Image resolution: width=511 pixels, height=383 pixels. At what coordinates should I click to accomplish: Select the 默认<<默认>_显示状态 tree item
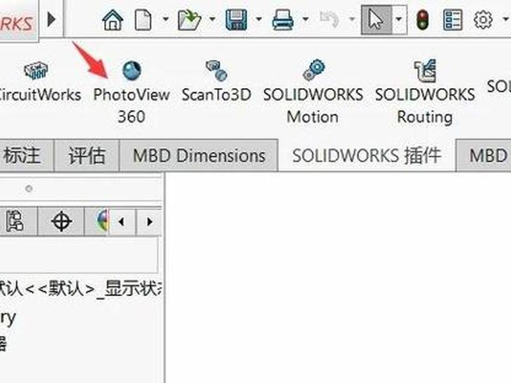[x=81, y=289]
